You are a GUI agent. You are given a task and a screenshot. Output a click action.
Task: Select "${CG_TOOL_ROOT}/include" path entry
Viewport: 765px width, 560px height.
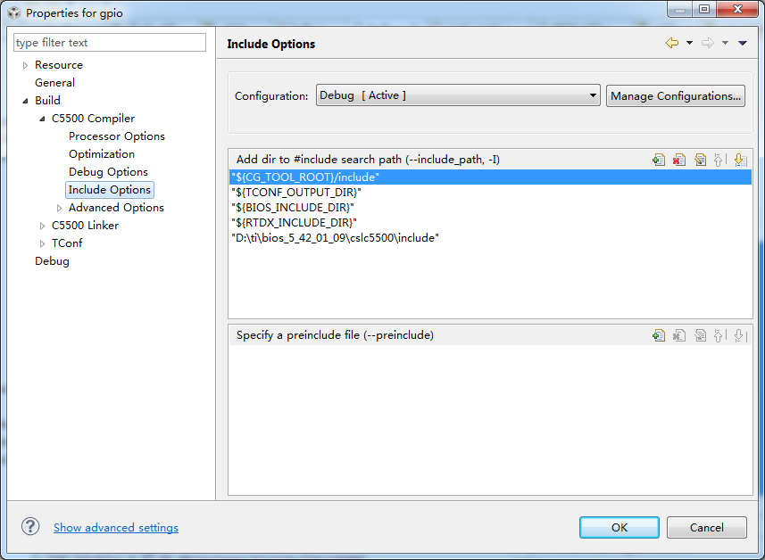pos(490,177)
